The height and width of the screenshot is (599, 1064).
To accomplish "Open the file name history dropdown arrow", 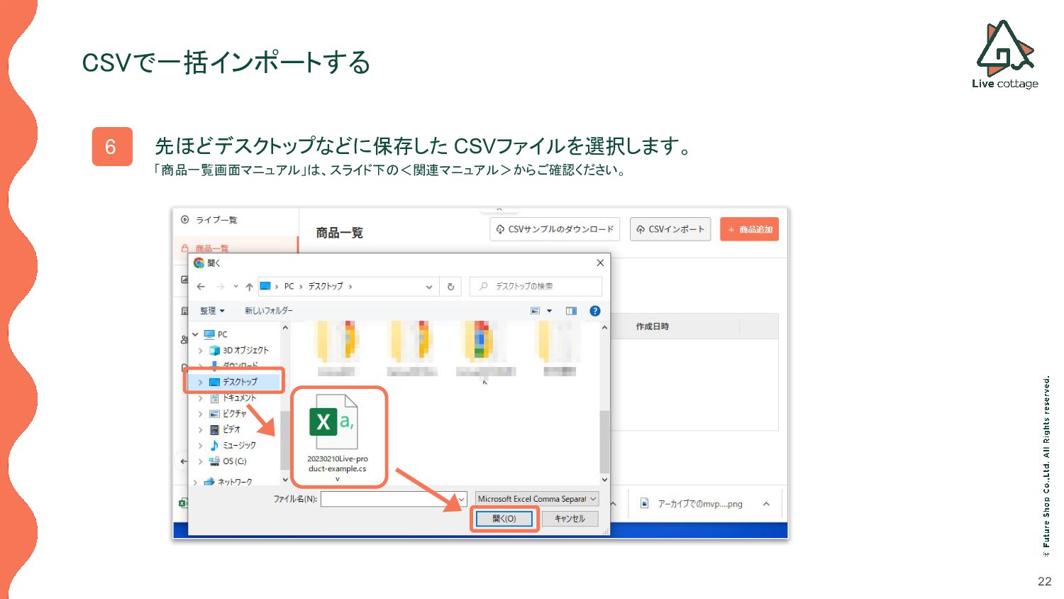I will click(462, 499).
